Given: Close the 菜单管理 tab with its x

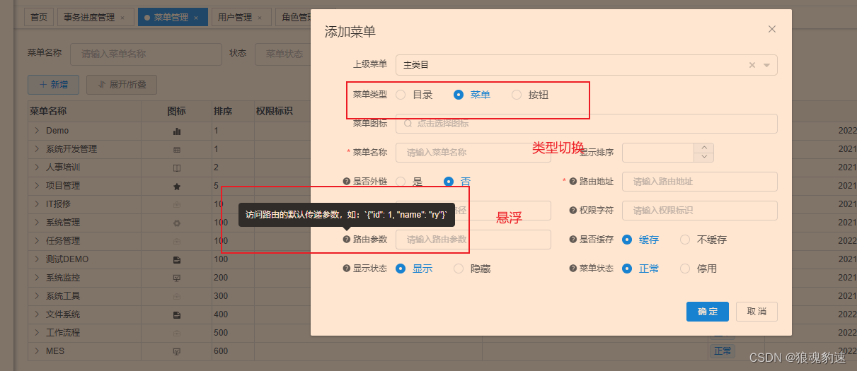Looking at the screenshot, I should [x=196, y=18].
